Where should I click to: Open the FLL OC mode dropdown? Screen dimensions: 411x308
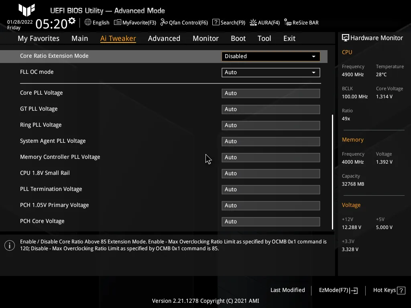click(x=271, y=72)
